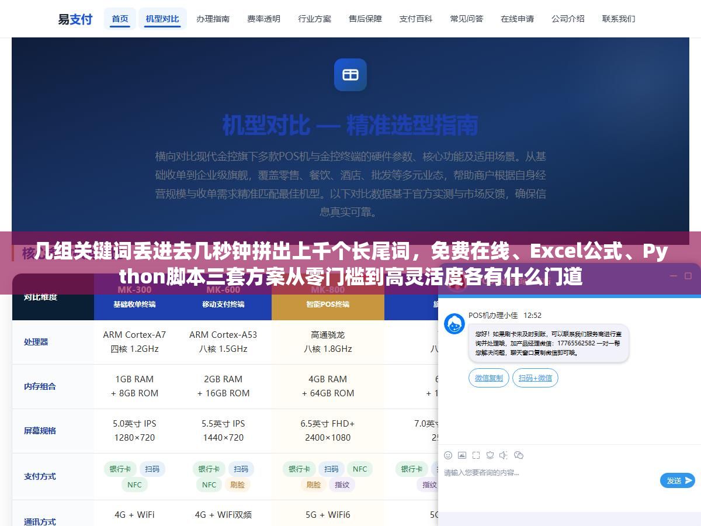This screenshot has width=701, height=526.
Task: Select the MK-800 智能POS终端 column header
Action: pos(328,297)
